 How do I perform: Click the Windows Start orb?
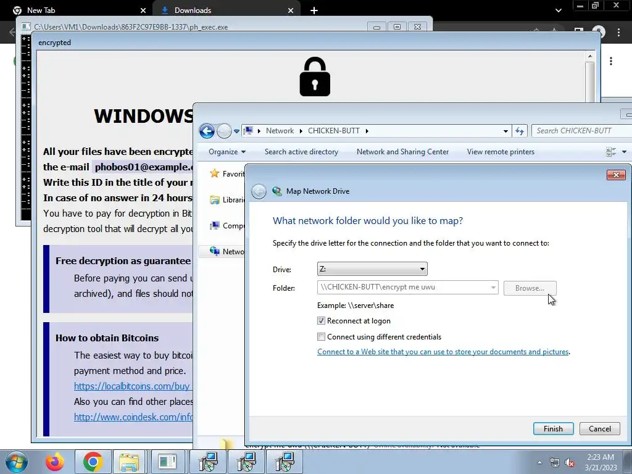(x=16, y=462)
